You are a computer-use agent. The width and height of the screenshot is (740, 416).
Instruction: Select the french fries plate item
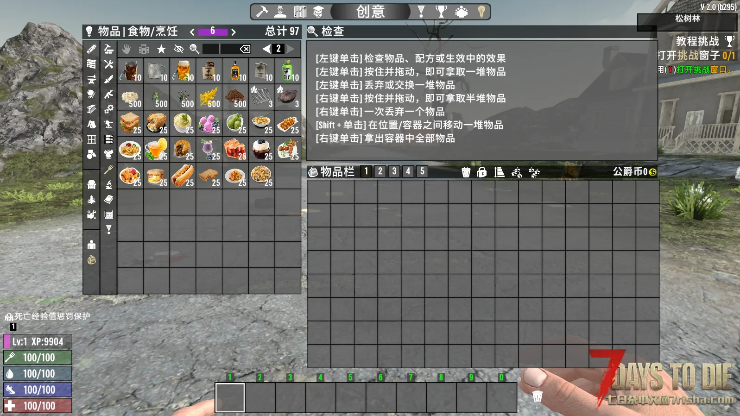tap(130, 149)
